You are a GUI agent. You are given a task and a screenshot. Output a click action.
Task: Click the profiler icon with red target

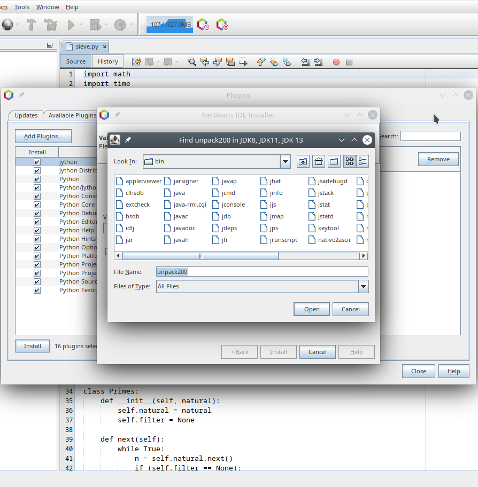coord(222,25)
